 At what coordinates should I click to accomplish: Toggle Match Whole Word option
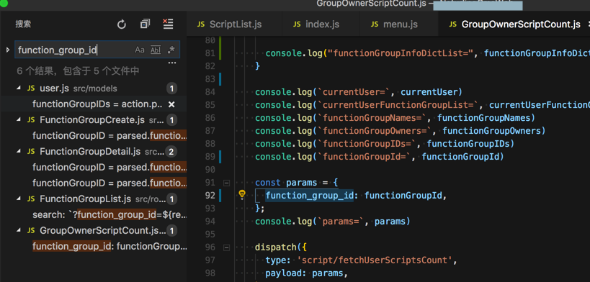click(x=156, y=50)
